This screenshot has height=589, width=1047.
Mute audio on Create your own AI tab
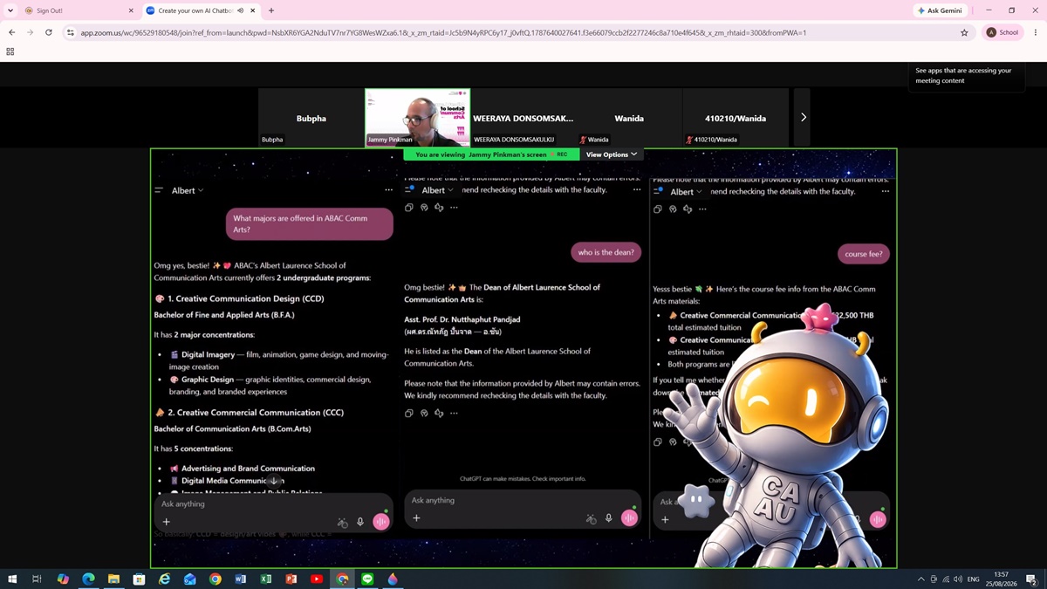click(x=240, y=10)
